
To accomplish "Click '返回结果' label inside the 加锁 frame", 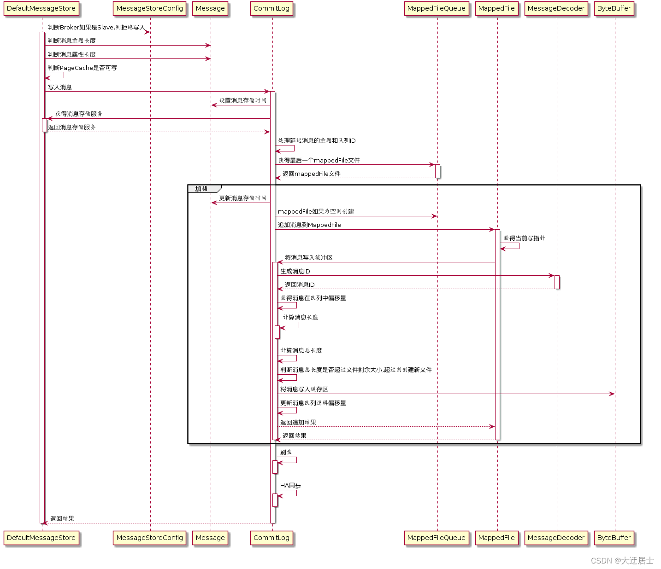I will [x=295, y=435].
